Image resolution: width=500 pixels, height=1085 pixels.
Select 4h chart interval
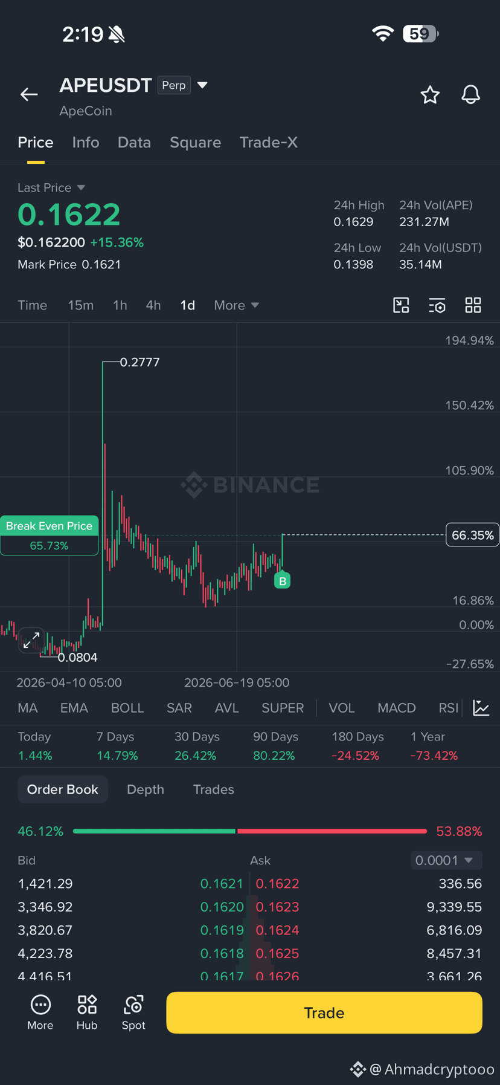[x=153, y=305]
